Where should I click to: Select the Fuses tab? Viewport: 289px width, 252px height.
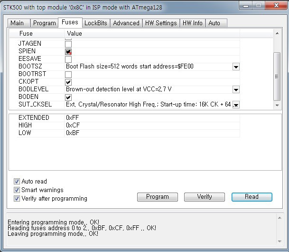[x=70, y=22]
